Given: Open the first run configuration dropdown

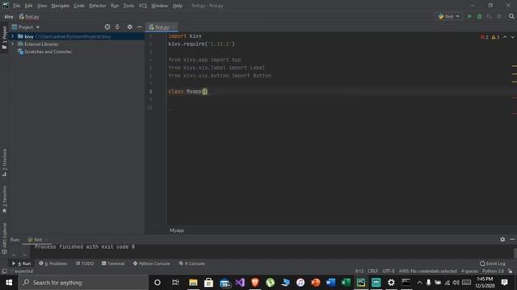Looking at the screenshot, I should tap(448, 16).
